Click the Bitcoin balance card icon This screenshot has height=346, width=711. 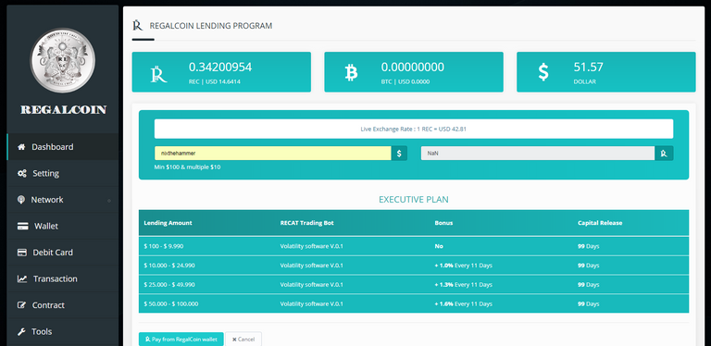pos(351,72)
